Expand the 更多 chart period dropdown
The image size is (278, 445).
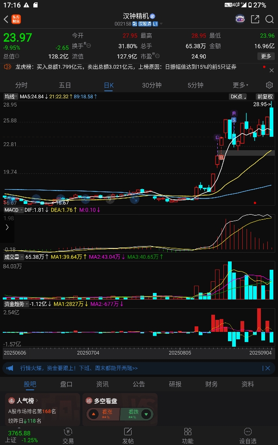(x=240, y=85)
